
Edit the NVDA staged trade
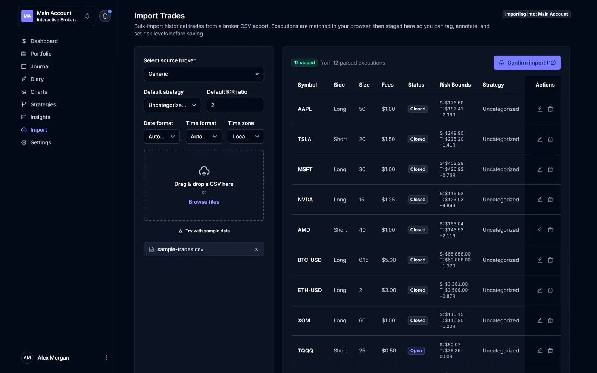click(x=540, y=200)
